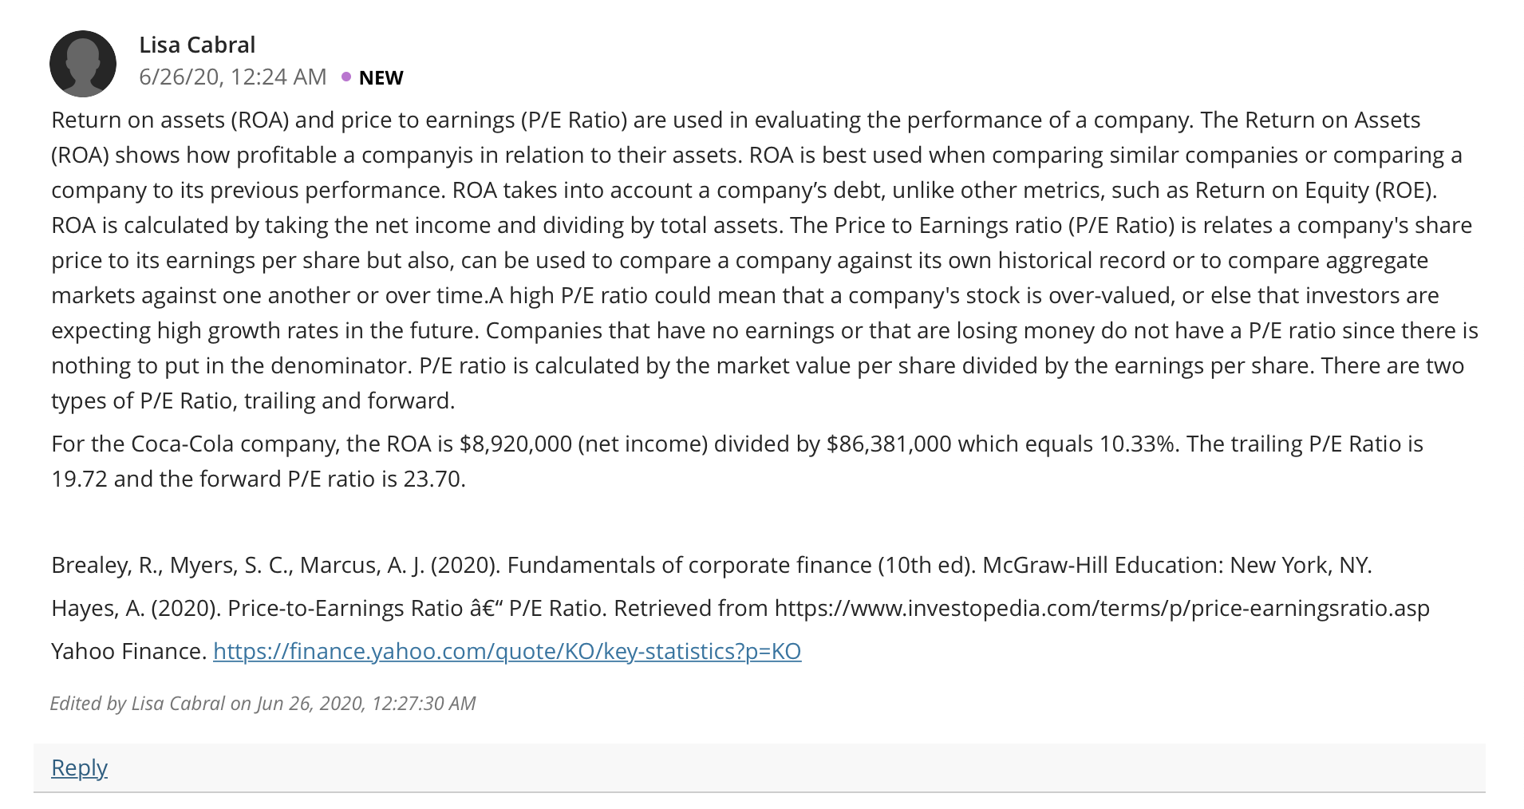
Task: Select the NEW badge label
Action: 381,77
